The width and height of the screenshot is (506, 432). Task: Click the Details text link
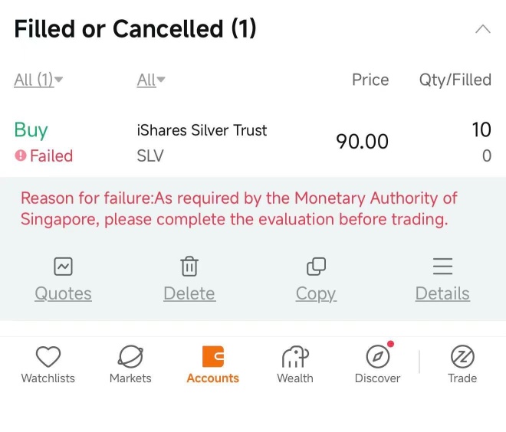(x=443, y=293)
